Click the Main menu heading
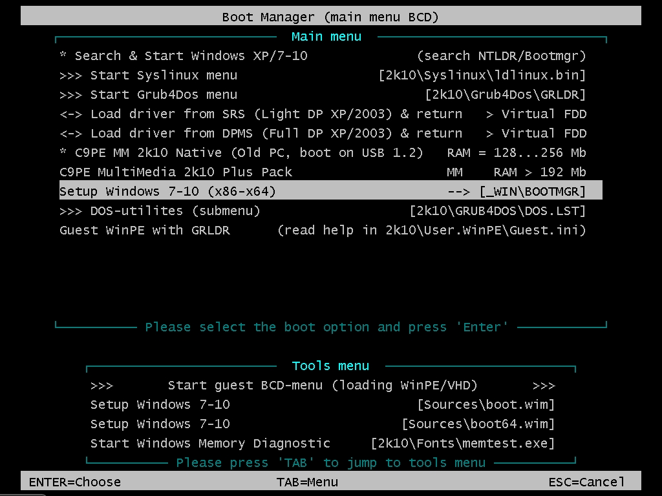The image size is (662, 496). pos(326,37)
